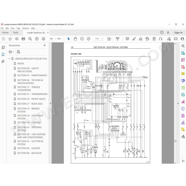
Task: Open the Attachments paperclip panel
Action: (3, 61)
